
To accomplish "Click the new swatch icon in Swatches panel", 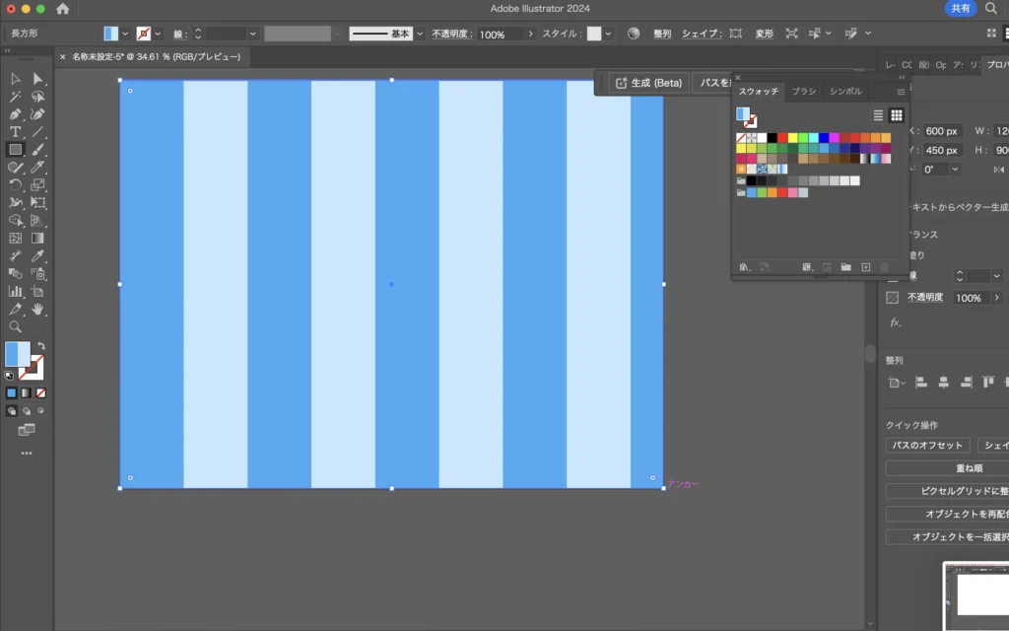I will click(866, 267).
